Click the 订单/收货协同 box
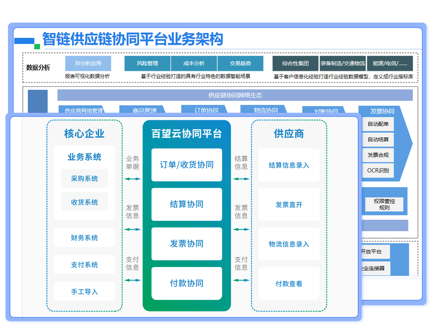 coord(187,165)
